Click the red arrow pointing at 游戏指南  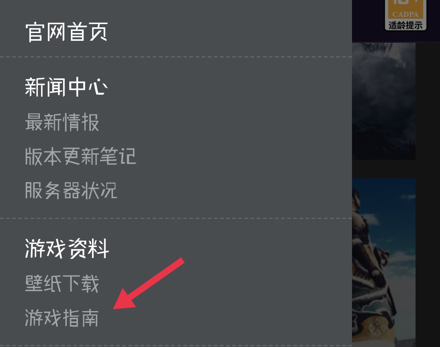(x=149, y=283)
